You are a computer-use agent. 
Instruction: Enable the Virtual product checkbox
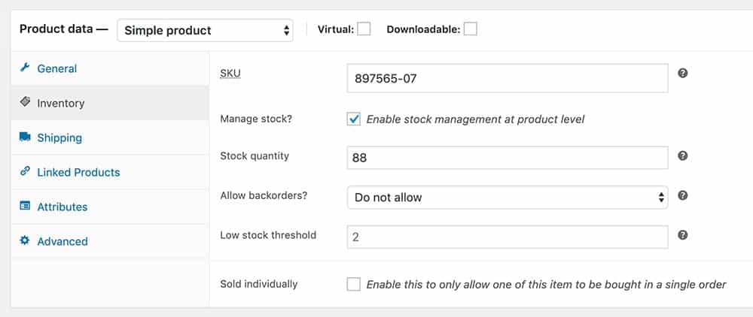(364, 29)
